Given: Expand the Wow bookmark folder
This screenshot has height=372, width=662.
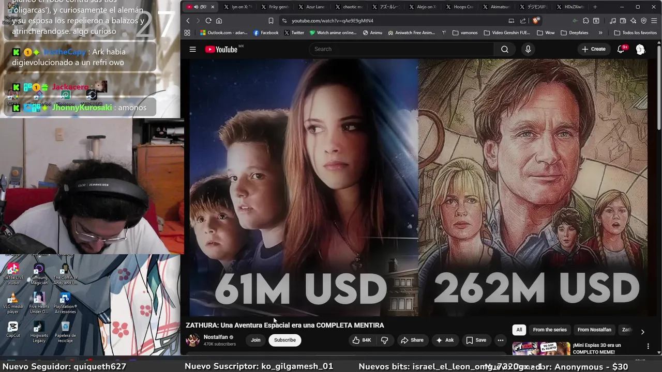Looking at the screenshot, I should click(546, 33).
